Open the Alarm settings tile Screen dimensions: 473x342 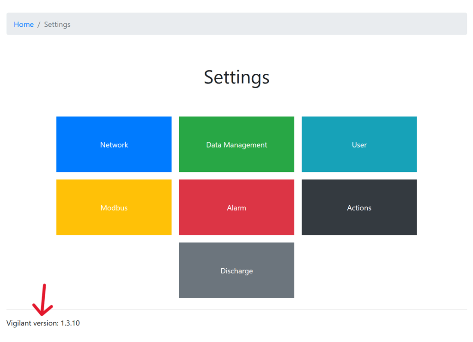point(236,207)
